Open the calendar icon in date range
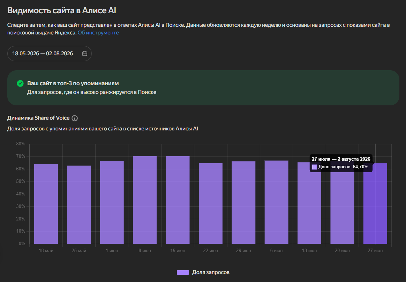Screen dimensions: 406x282 (x=85, y=54)
